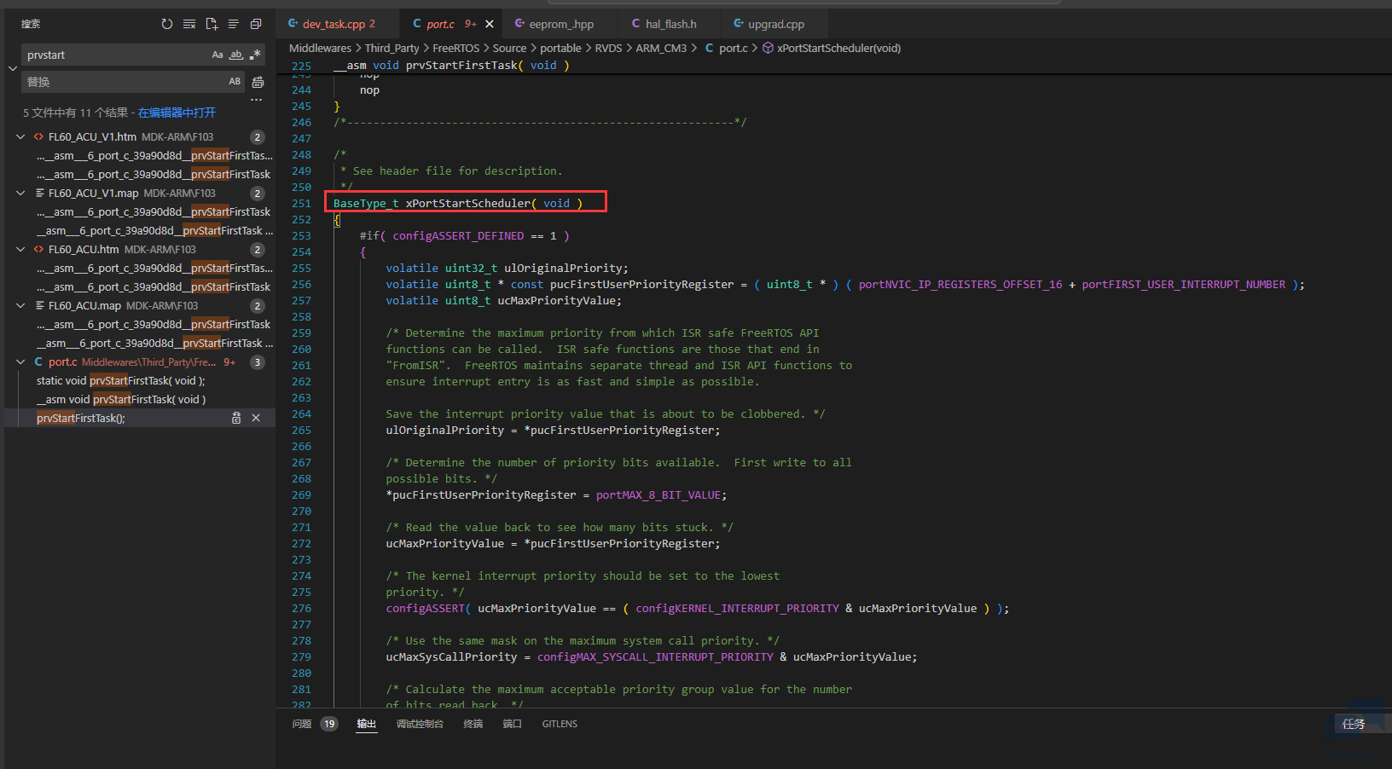Collapse the replace field chevron
This screenshot has width=1392, height=769.
coord(12,68)
